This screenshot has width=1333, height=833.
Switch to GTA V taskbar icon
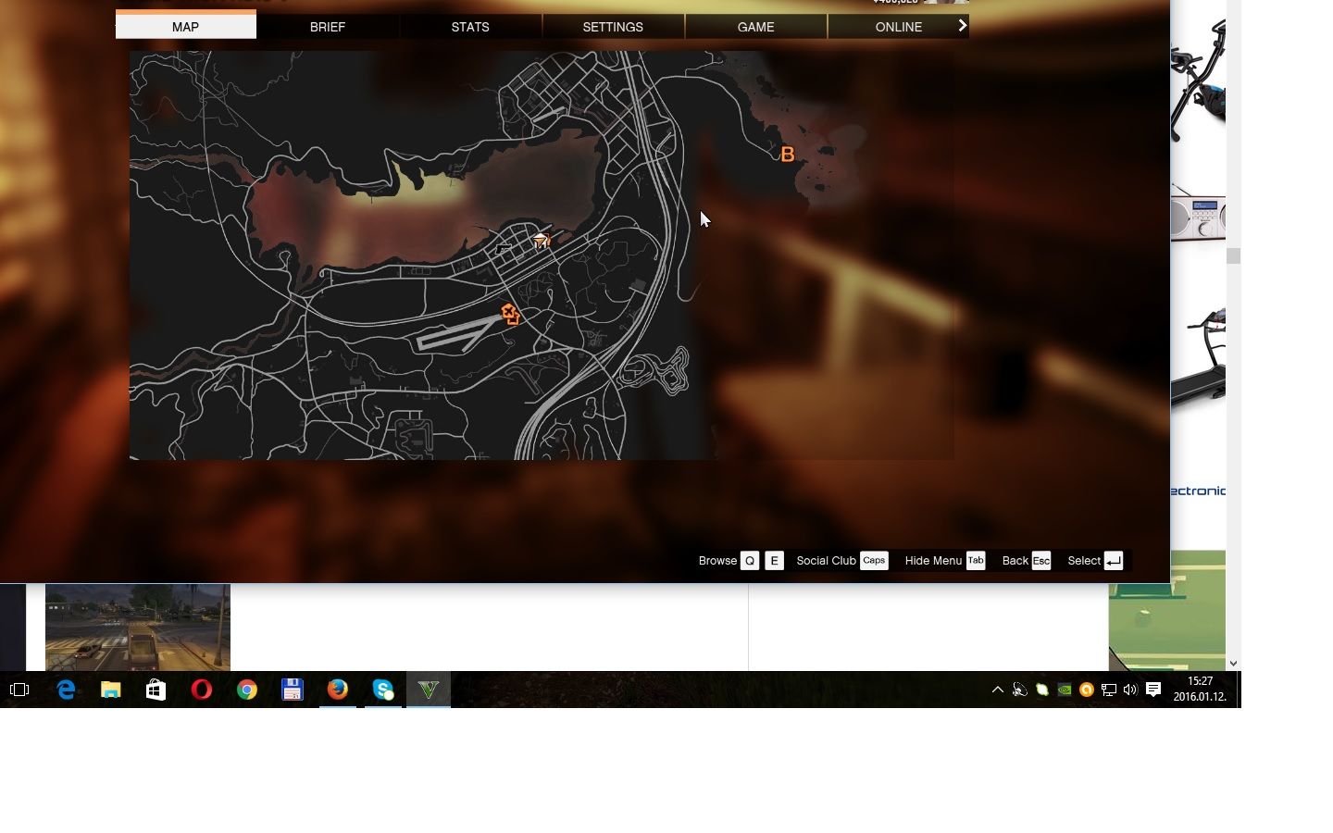(x=429, y=690)
